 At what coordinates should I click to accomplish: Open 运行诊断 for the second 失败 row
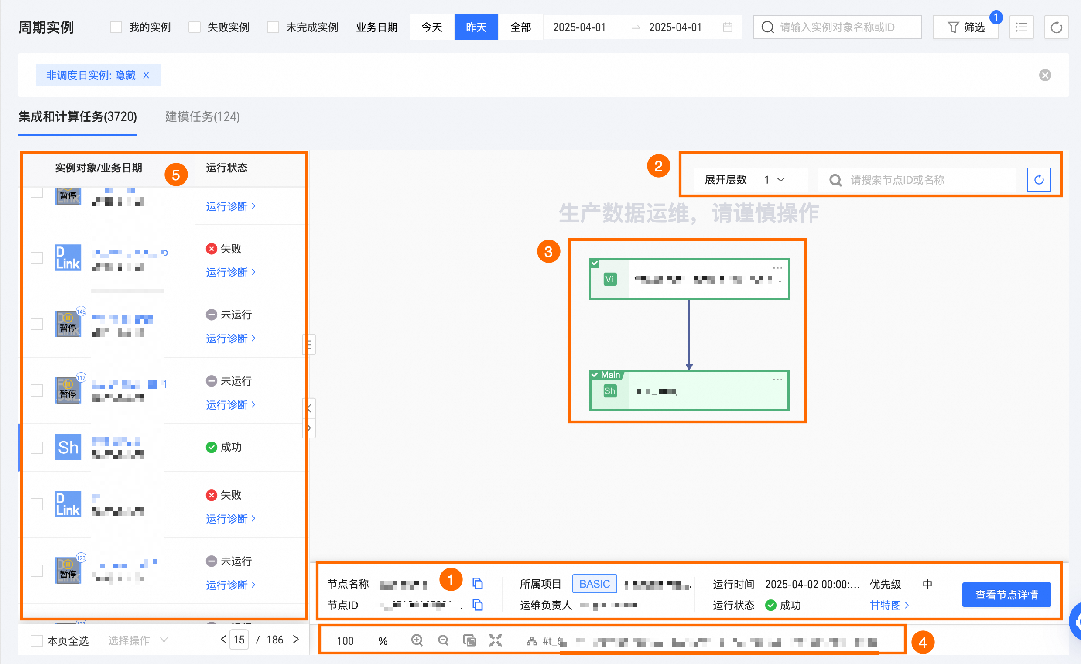(230, 519)
